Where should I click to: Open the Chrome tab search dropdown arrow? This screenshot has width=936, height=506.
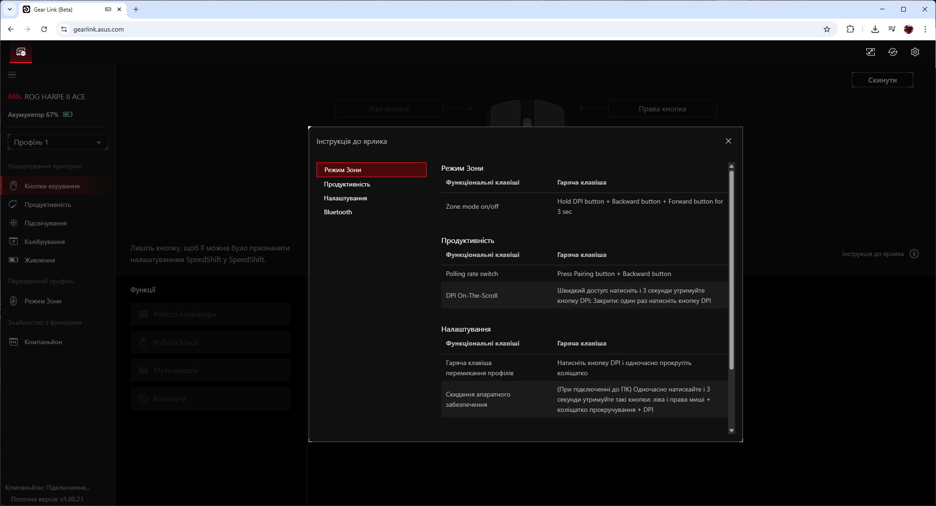click(9, 9)
